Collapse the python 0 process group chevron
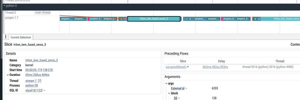The width and height of the screenshot is (300, 100). [4, 6]
